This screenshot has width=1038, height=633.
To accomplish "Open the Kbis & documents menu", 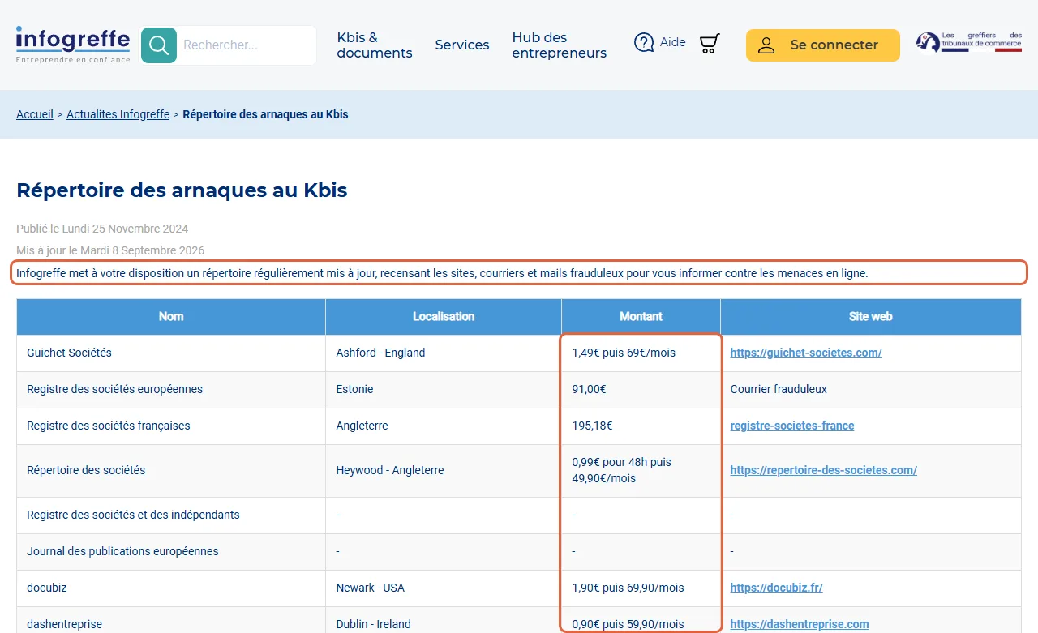I will point(375,45).
